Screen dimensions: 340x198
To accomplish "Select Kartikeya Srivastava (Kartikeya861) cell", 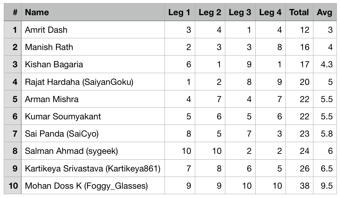I will [x=93, y=169].
